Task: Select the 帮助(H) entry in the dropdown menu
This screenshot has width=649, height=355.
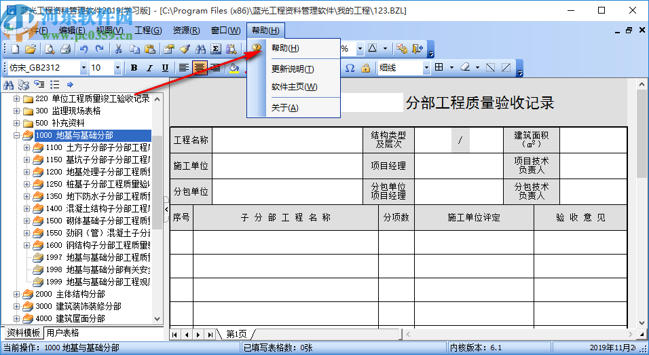Action: pyautogui.click(x=293, y=48)
